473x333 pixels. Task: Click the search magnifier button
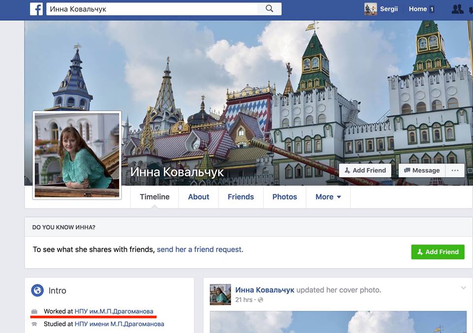(270, 9)
